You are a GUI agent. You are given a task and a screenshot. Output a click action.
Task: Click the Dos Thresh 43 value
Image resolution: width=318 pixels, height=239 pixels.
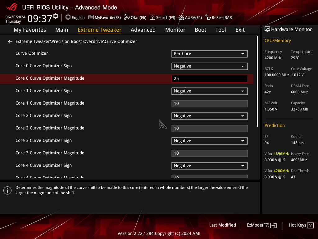pyautogui.click(x=293, y=177)
